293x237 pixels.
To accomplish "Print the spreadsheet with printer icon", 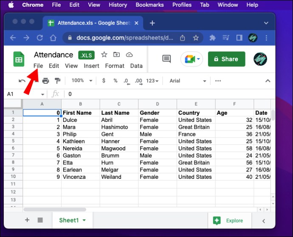I will (x=45, y=81).
